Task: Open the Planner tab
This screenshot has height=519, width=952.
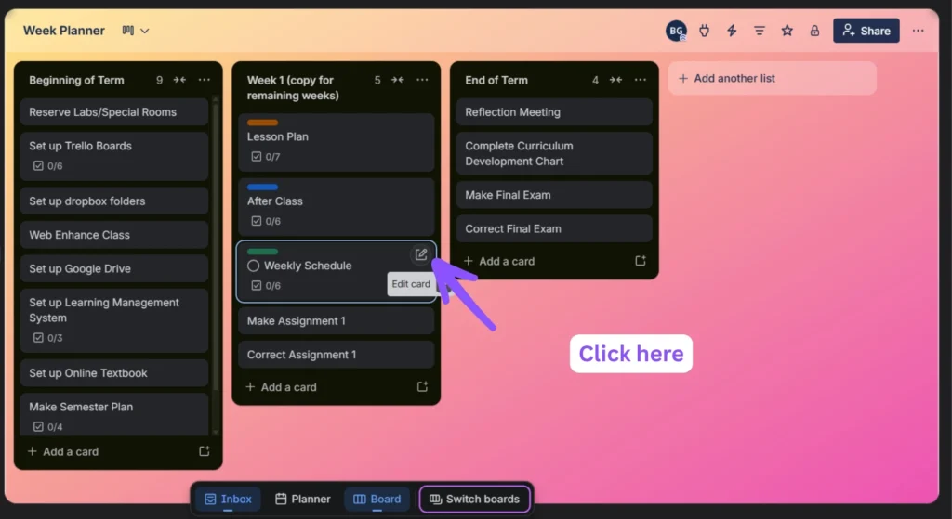Action: coord(302,499)
